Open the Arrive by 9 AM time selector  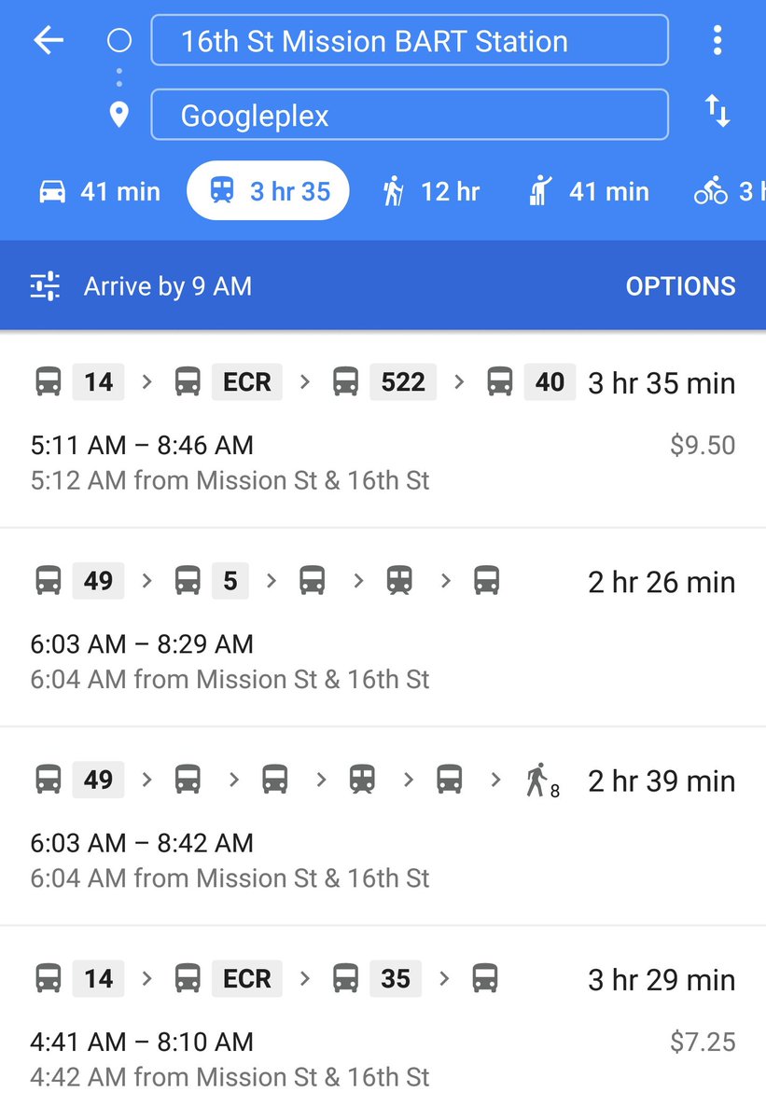point(168,286)
